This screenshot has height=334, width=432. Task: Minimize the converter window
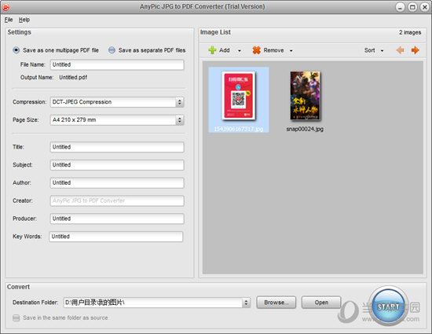point(400,7)
